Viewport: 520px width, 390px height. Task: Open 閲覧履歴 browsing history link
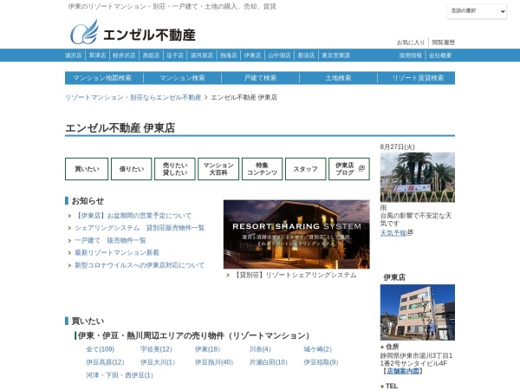pos(443,42)
